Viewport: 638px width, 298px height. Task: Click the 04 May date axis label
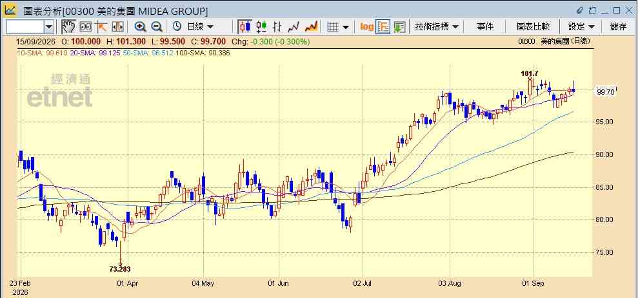pos(203,283)
